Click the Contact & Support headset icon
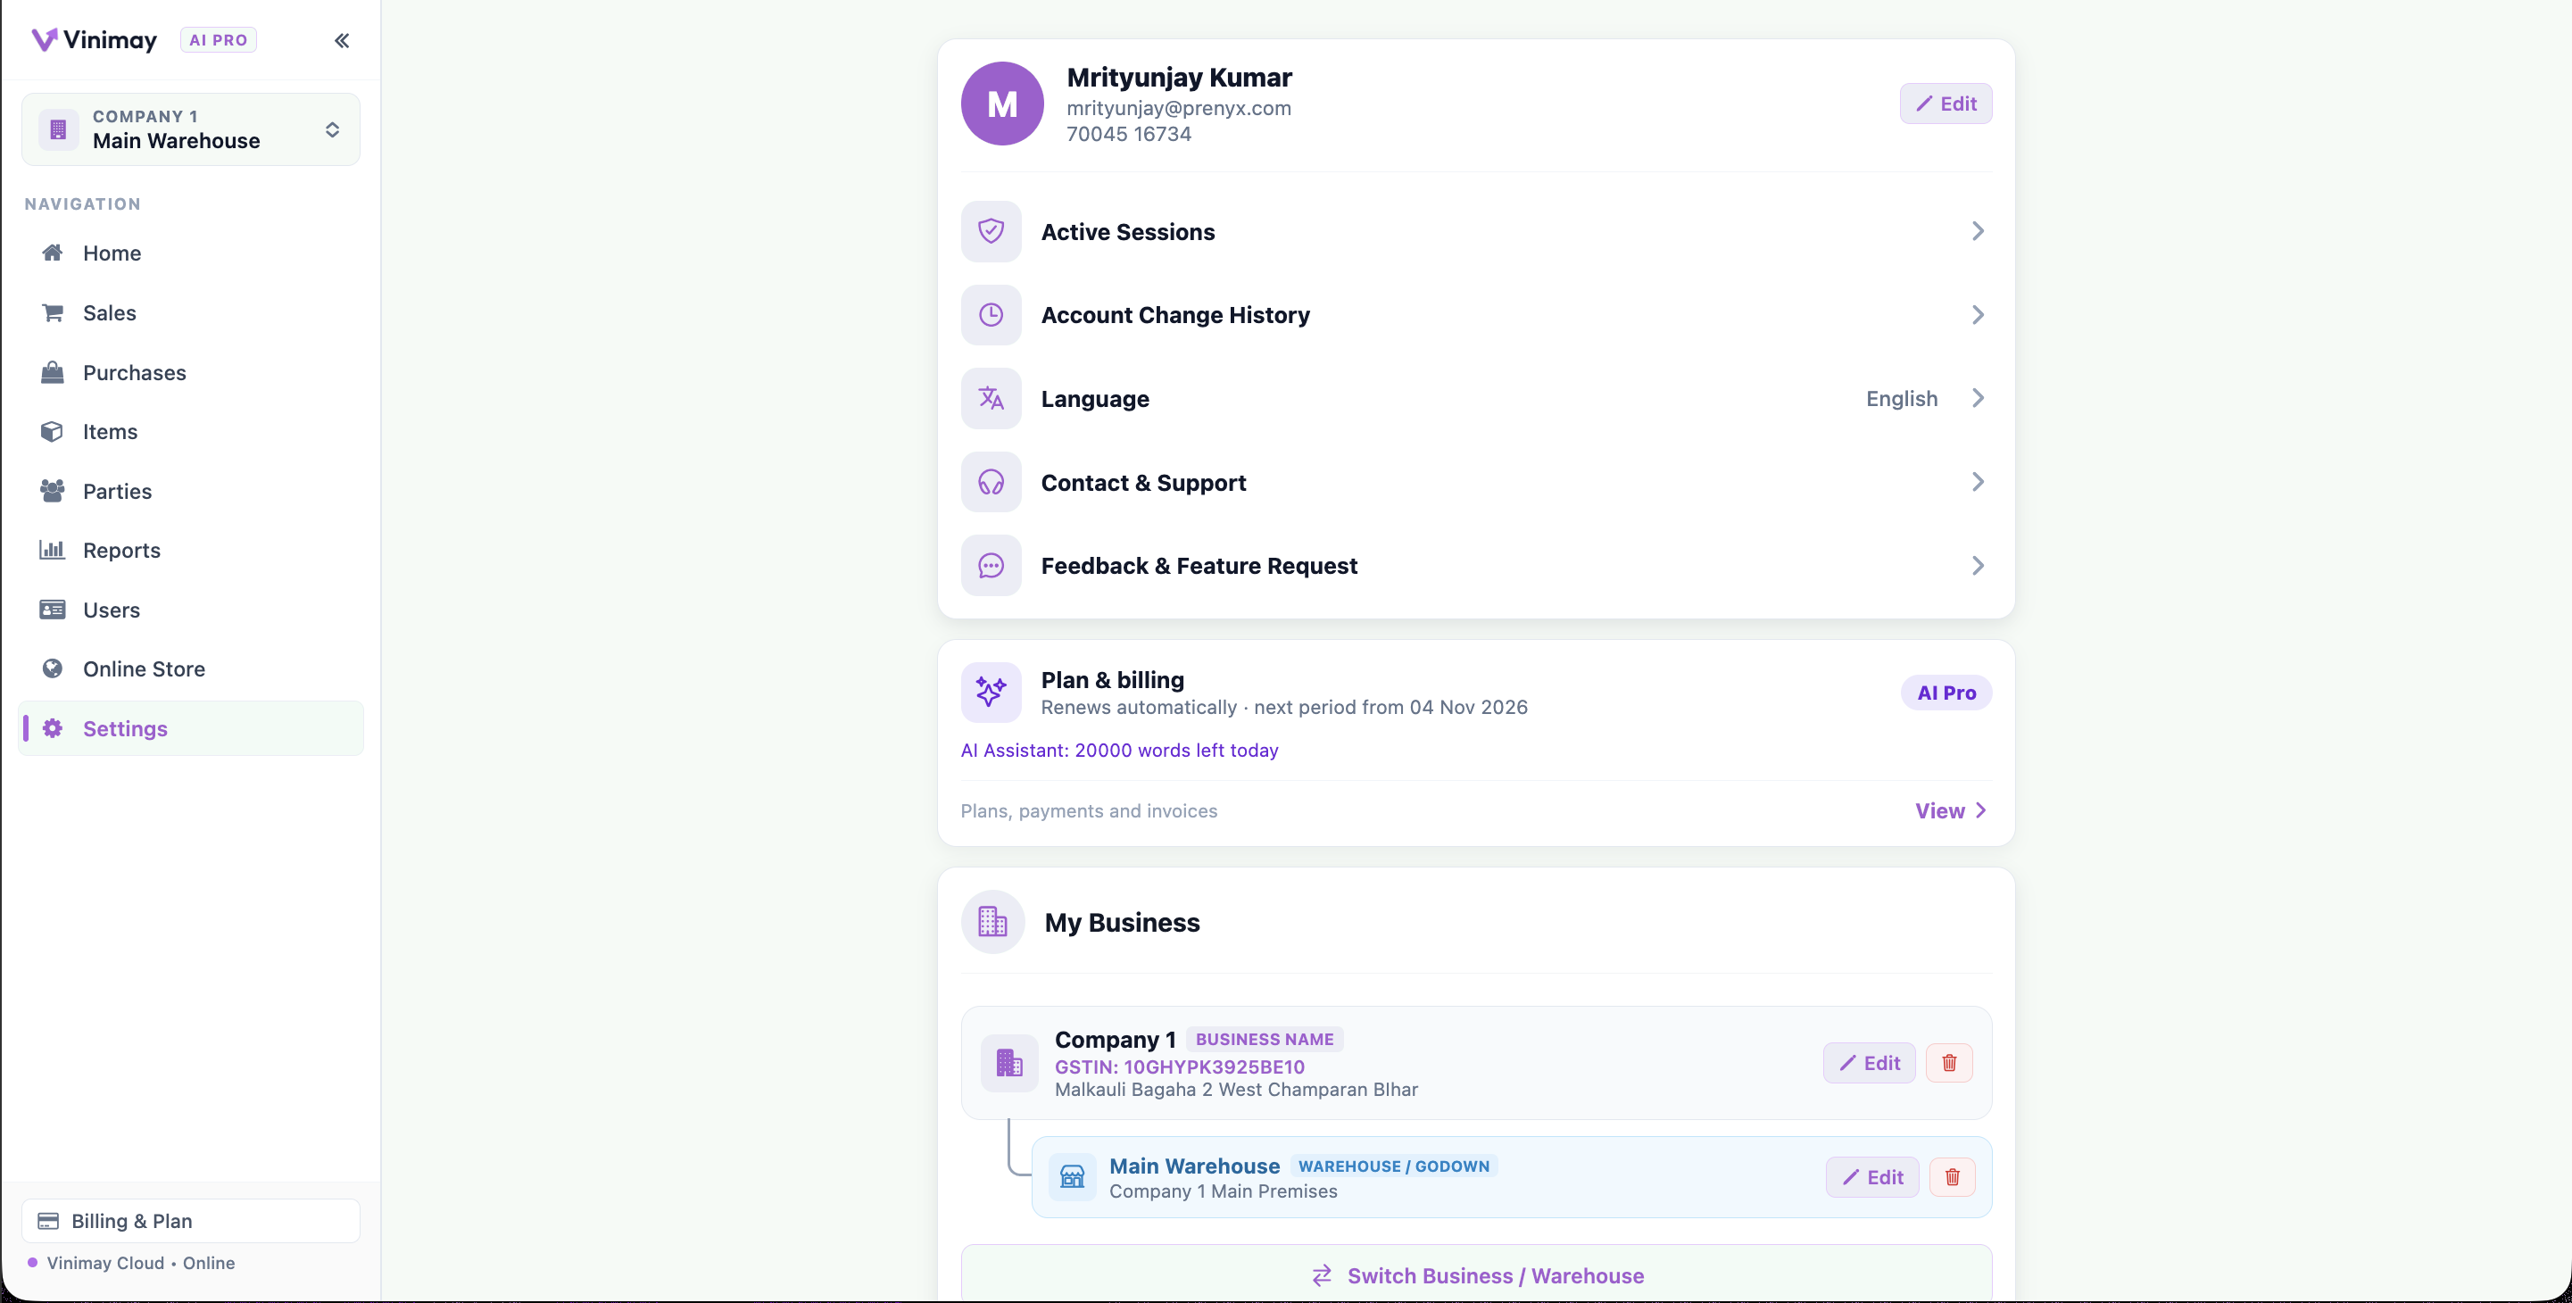This screenshot has width=2572, height=1303. click(991, 482)
